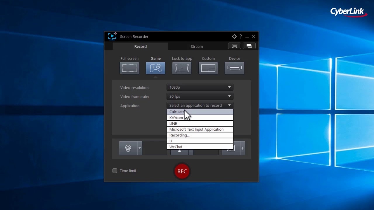Screen dimensions: 374x210
Task: Click the full-window view mode button
Action: [x=235, y=46]
